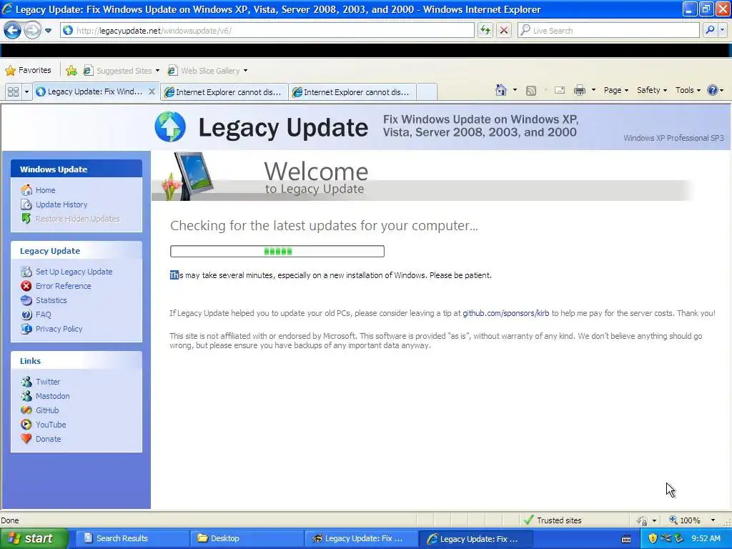Click the browser Forward arrow button
This screenshot has height=549, width=732.
[x=32, y=30]
